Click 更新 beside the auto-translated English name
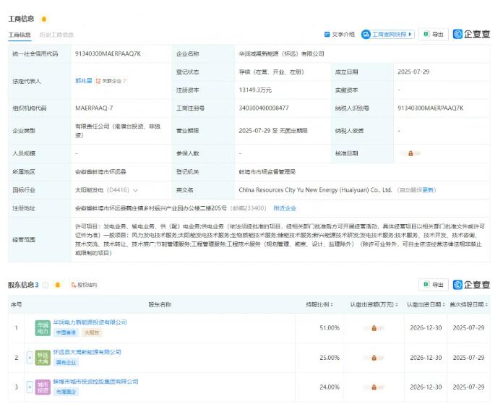This screenshot has height=412, width=503. 429,190
